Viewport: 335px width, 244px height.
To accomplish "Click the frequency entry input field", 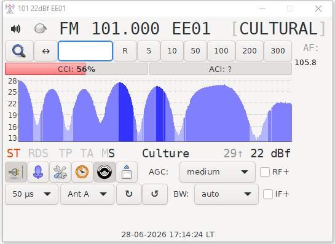I will pos(85,51).
